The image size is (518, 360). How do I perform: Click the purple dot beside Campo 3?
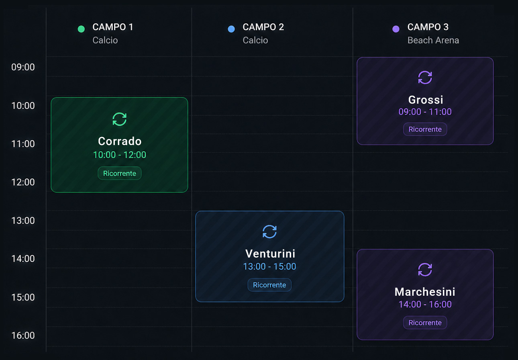tap(396, 29)
